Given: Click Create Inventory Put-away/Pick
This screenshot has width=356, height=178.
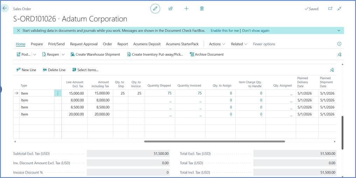Looking at the screenshot, I should click(x=155, y=54).
